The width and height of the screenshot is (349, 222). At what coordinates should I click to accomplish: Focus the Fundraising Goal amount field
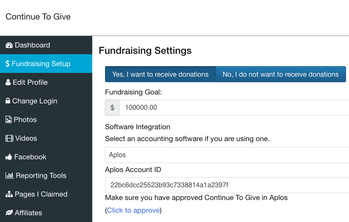pyautogui.click(x=234, y=108)
